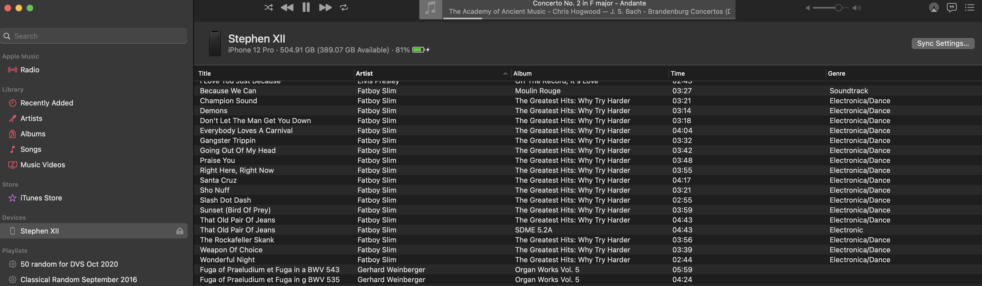Viewport: 982px width, 286px height.
Task: Select the song Because We Can
Action: point(228,91)
